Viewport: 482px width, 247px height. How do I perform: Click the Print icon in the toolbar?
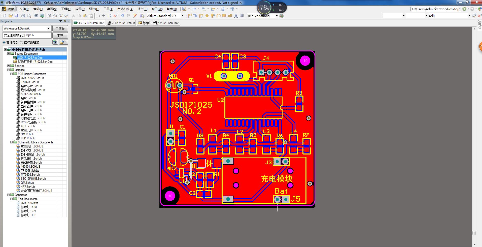pos(23,16)
